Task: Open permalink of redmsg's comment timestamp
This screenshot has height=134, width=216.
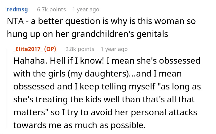Action: point(85,10)
